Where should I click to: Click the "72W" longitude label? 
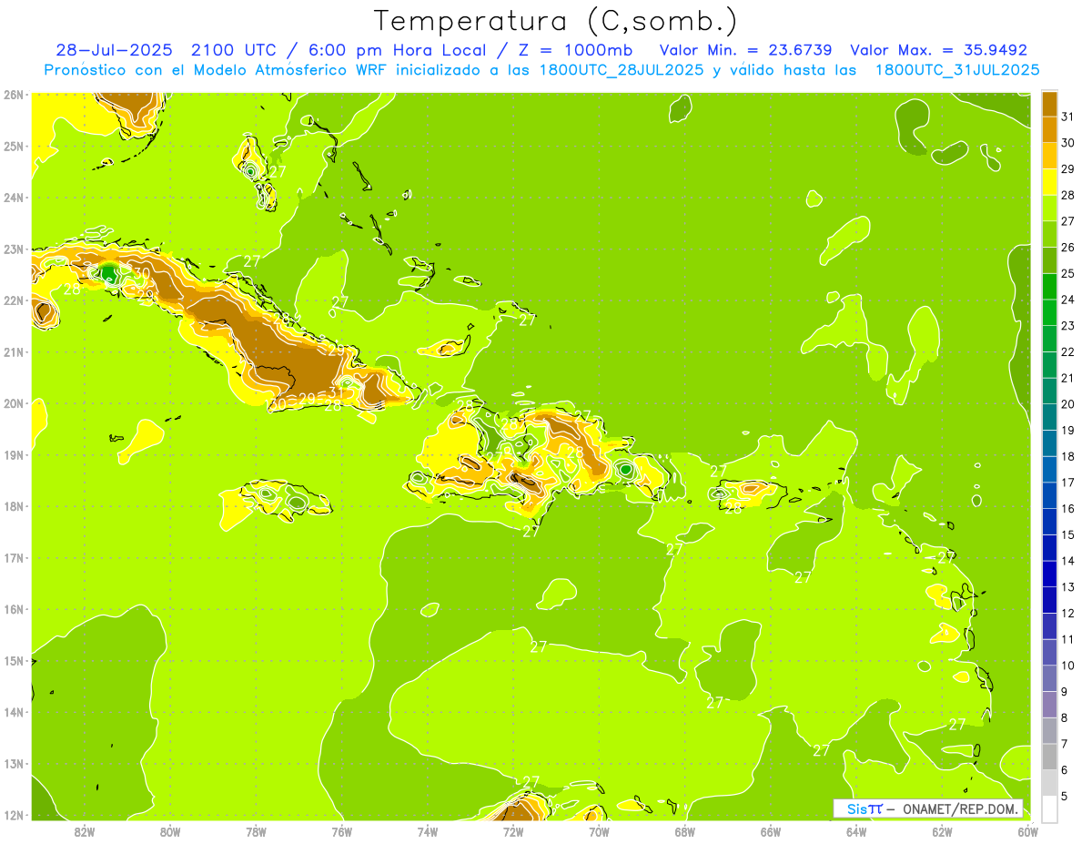coord(513,831)
